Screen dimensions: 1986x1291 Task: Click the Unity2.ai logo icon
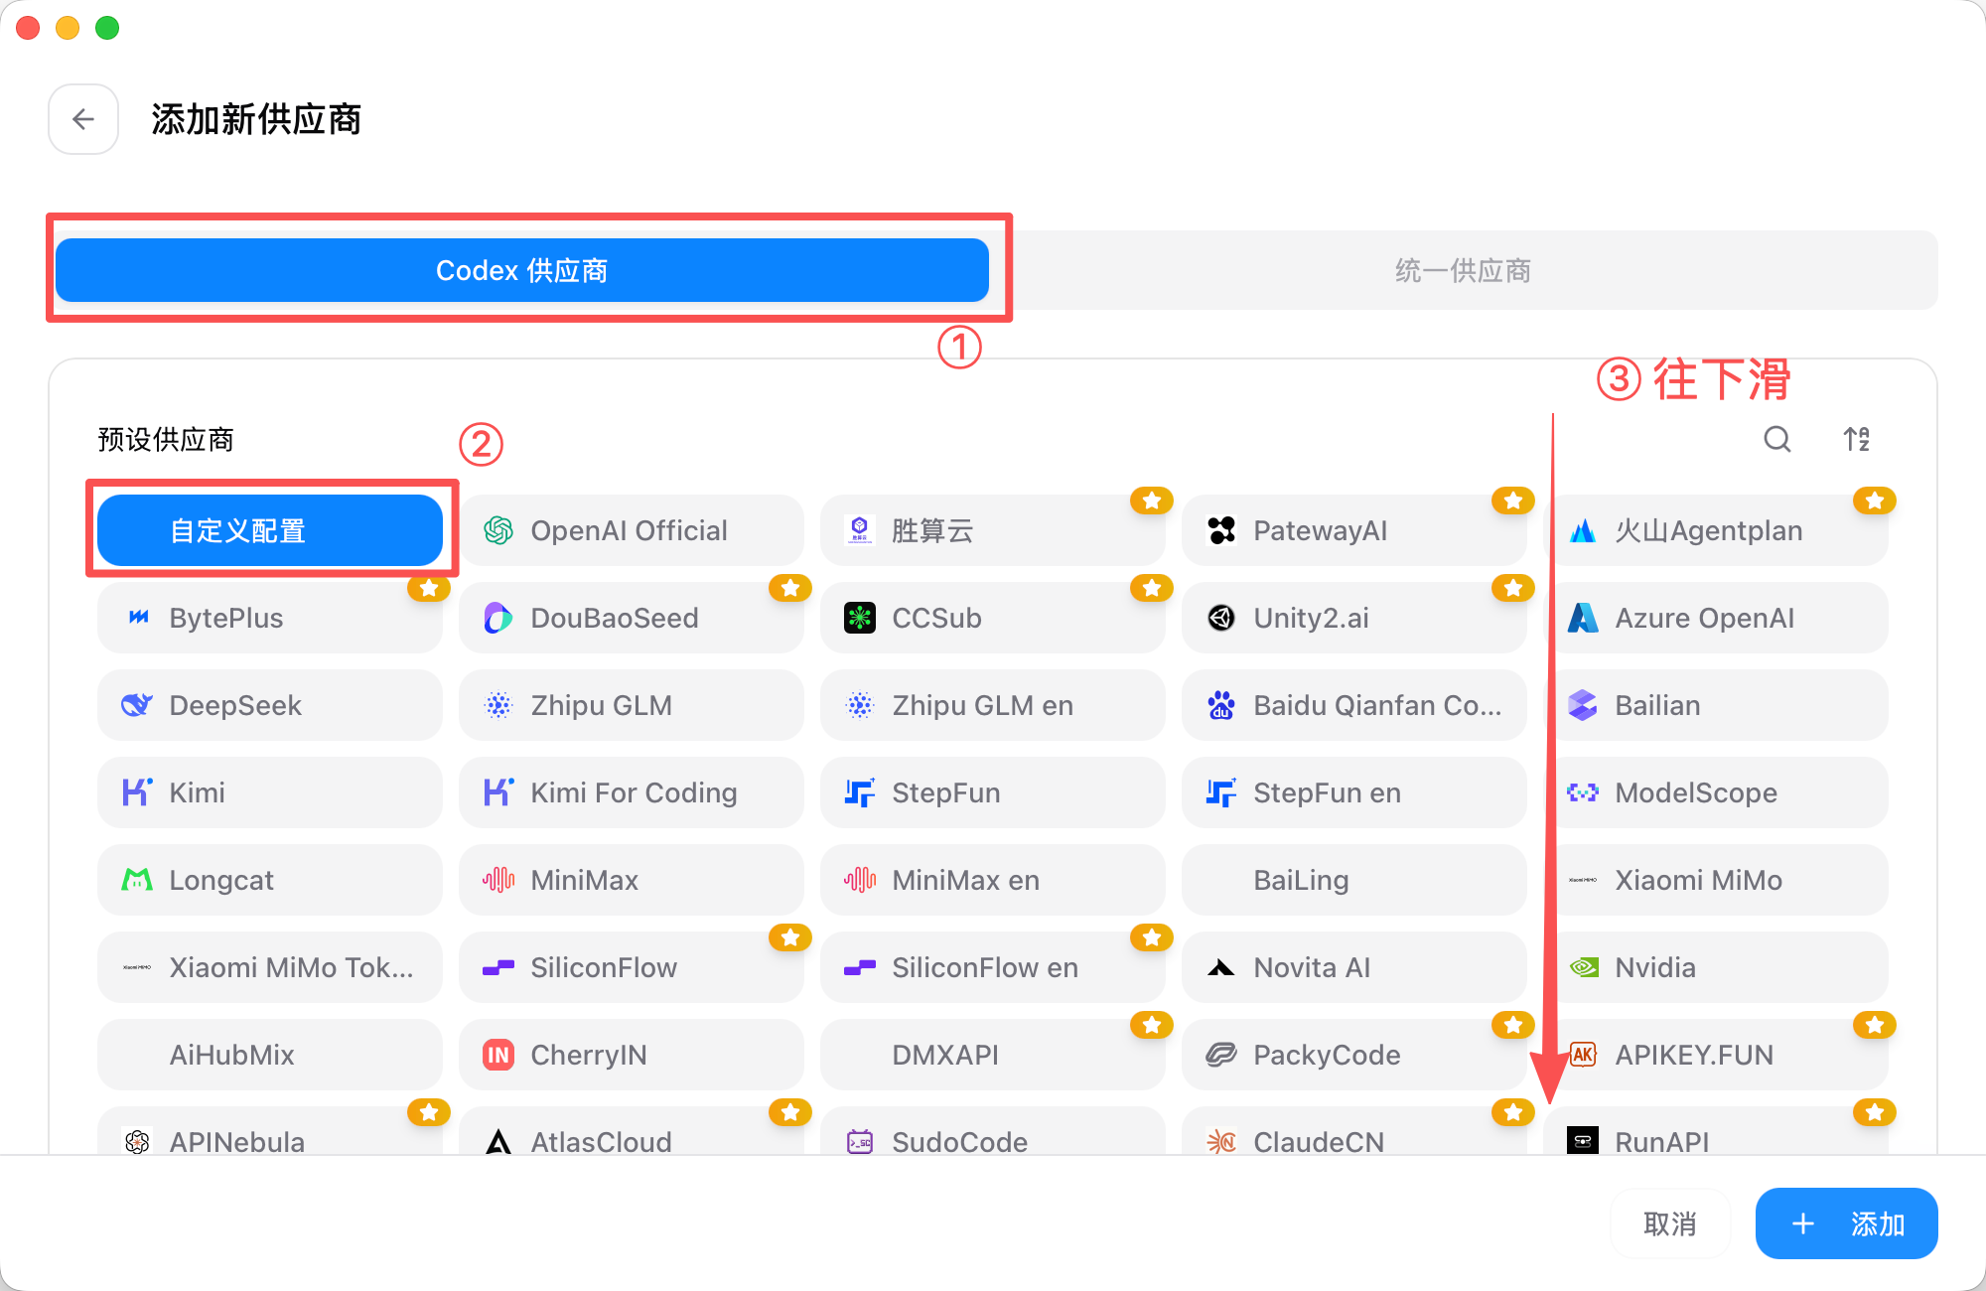1221,618
